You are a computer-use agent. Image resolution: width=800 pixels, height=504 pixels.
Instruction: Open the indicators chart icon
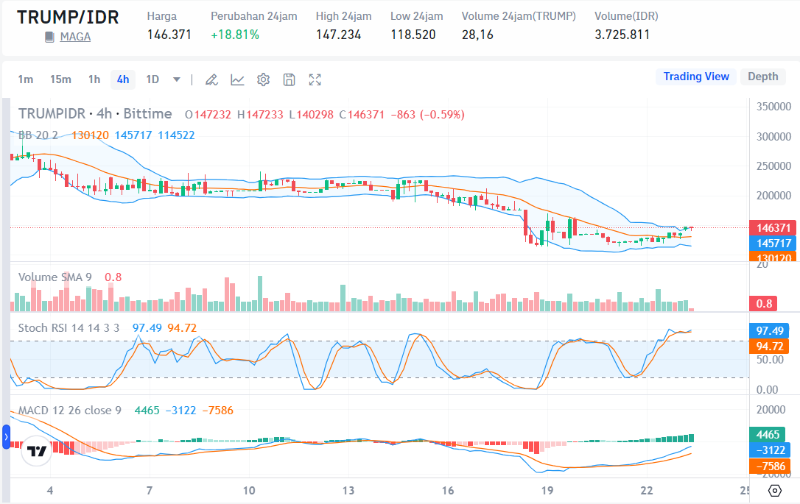point(237,79)
